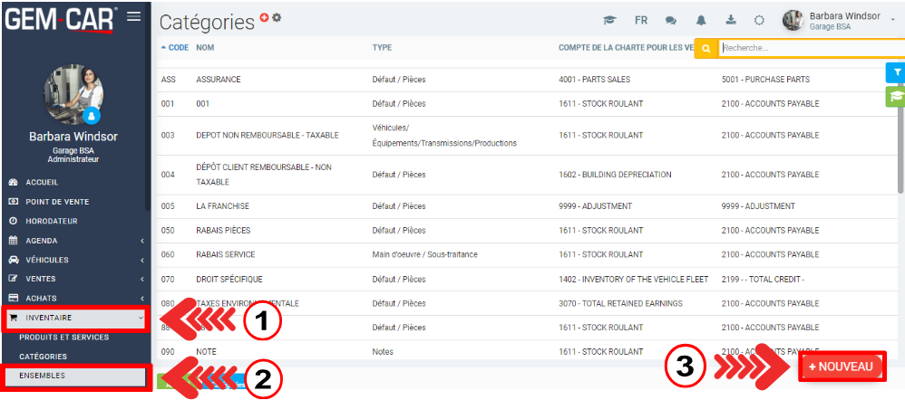
Task: Click the blue filter funnel icon
Action: [896, 72]
